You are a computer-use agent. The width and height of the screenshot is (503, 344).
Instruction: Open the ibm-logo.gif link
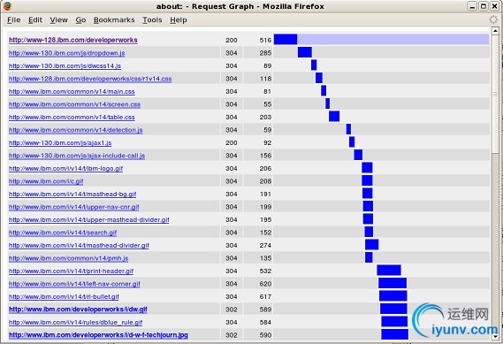(x=65, y=169)
